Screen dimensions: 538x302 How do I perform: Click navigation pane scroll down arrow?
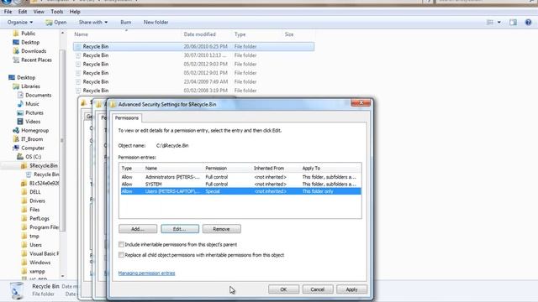(x=62, y=276)
